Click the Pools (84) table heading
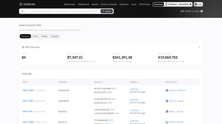 pos(27,74)
